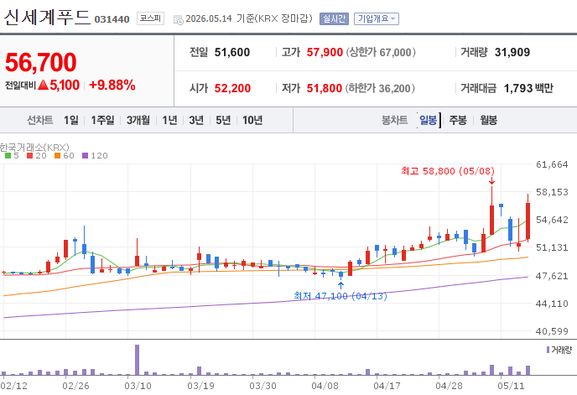
Task: Show the 10년 line chart
Action: click(x=252, y=120)
